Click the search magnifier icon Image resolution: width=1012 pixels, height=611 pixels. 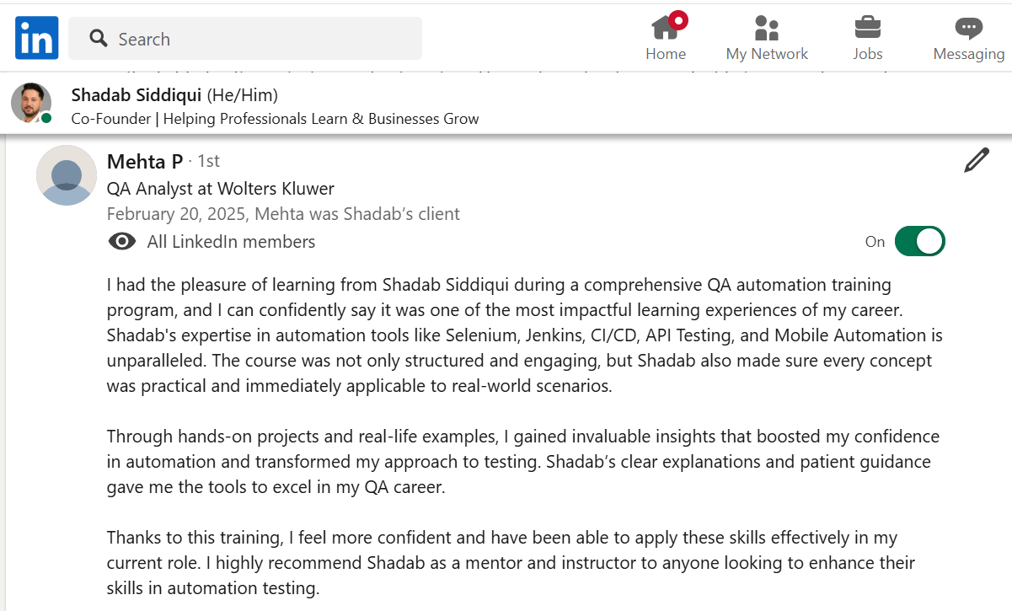tap(99, 39)
